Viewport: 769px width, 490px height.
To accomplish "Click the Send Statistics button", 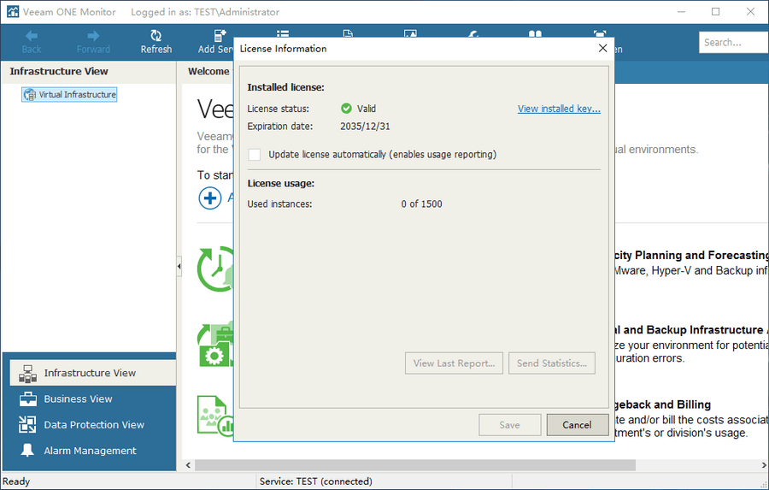I will point(552,363).
